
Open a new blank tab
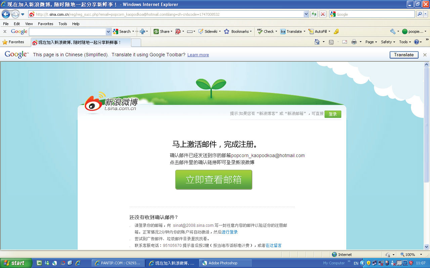(x=136, y=43)
